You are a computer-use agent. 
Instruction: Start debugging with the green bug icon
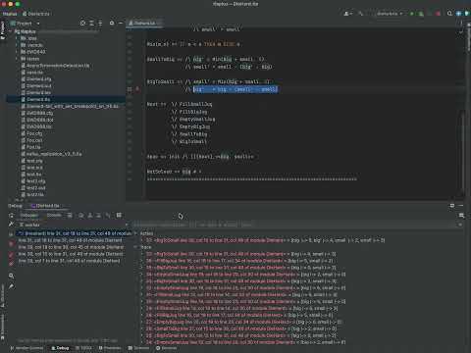click(421, 14)
